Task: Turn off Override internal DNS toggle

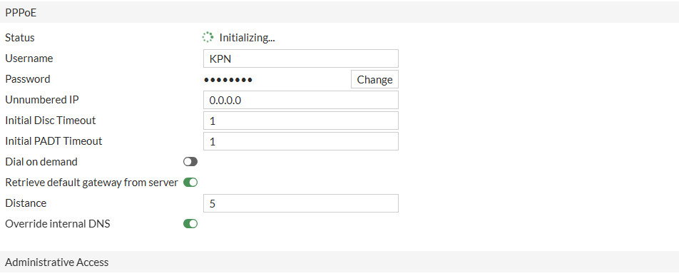Action: tap(190, 223)
